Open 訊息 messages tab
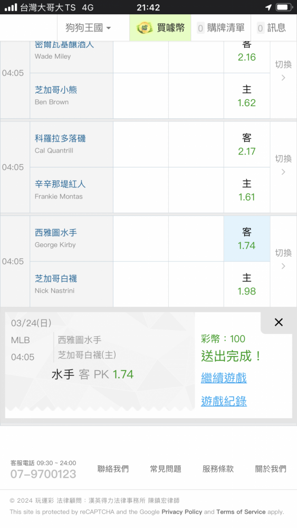This screenshot has height=528, width=297. (x=272, y=27)
